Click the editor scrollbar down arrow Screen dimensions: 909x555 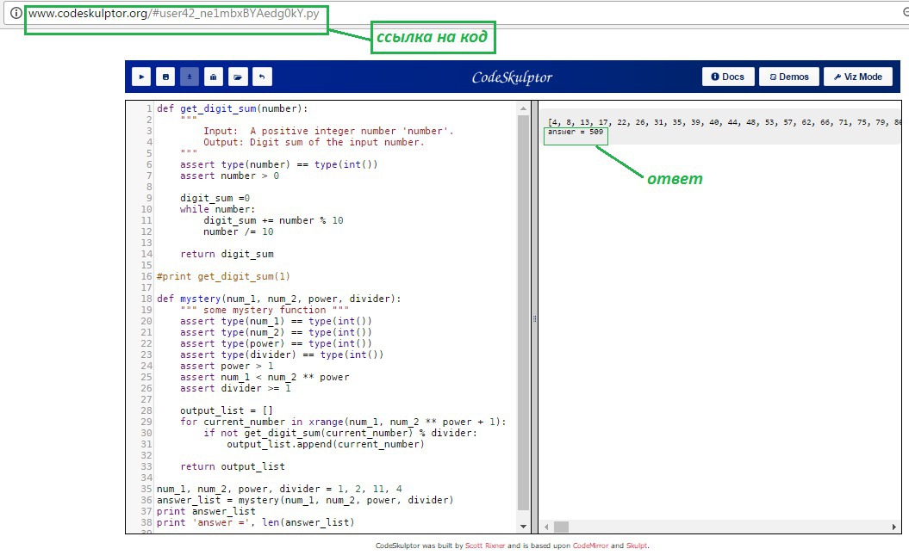(x=523, y=526)
